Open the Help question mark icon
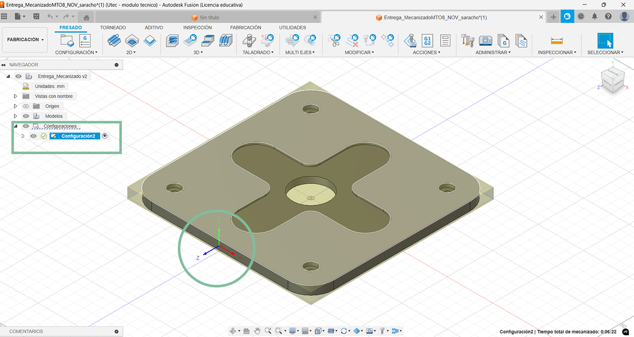634x337 pixels. tap(609, 16)
